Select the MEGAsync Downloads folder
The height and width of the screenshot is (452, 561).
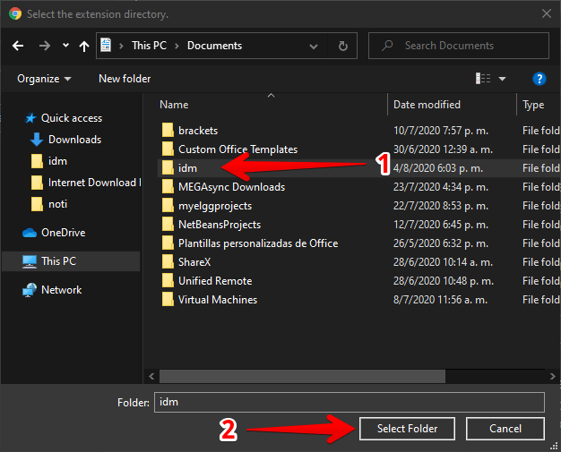(x=231, y=187)
